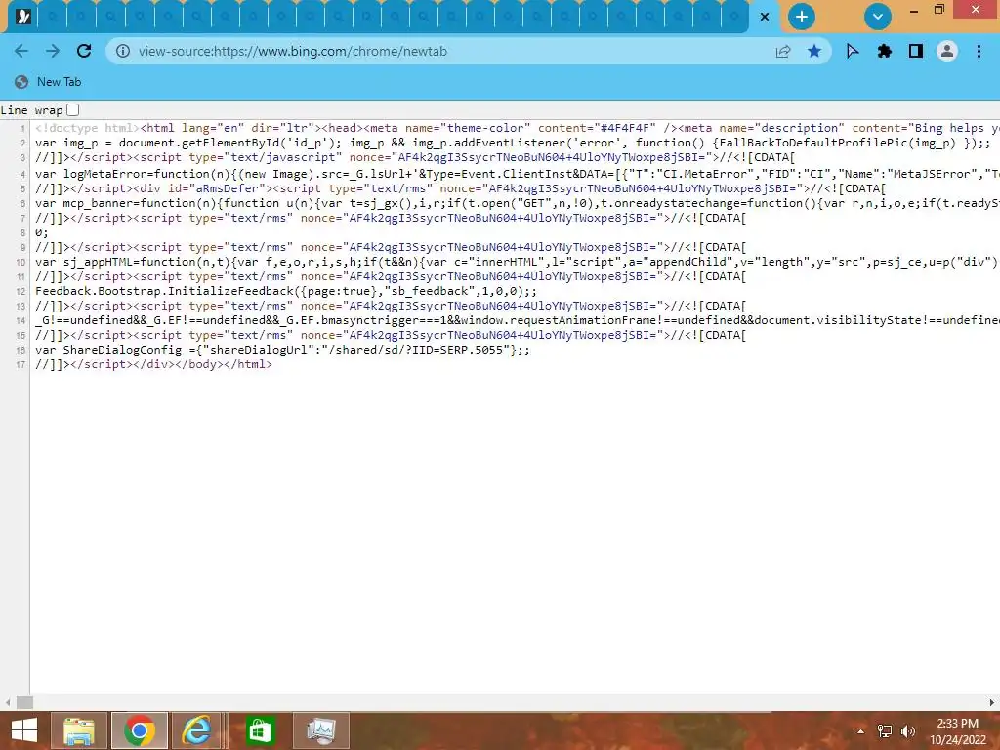Enable the Line wrap checkbox

point(72,109)
